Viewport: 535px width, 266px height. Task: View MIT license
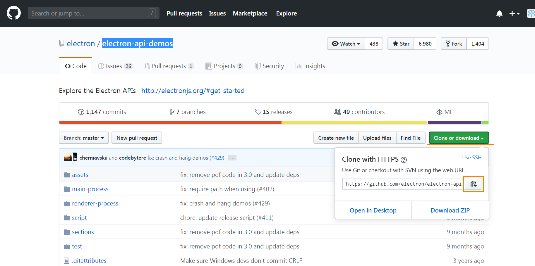click(445, 112)
